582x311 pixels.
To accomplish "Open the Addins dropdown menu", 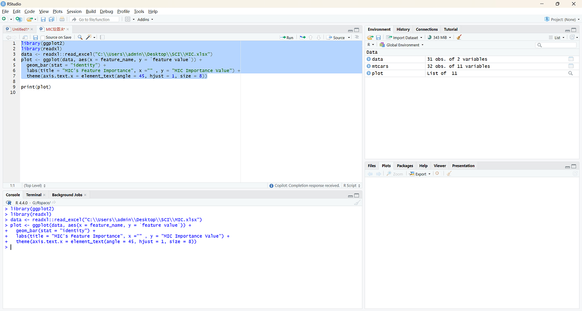I will pos(145,19).
